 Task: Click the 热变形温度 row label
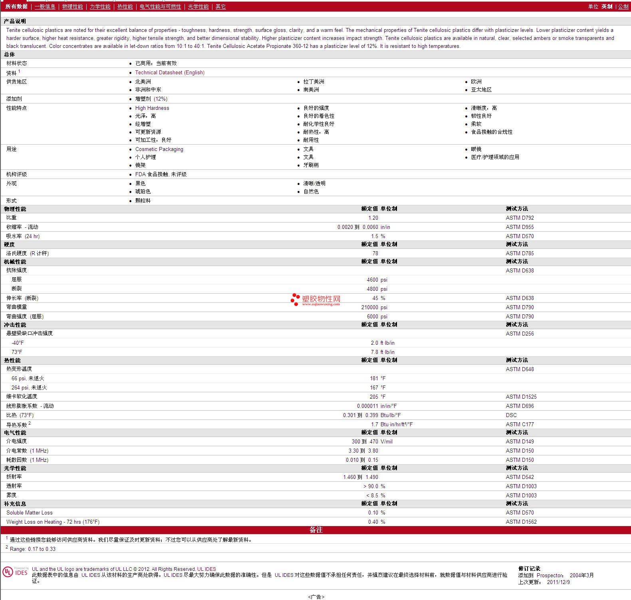(19, 369)
